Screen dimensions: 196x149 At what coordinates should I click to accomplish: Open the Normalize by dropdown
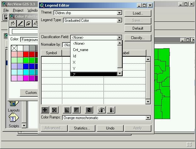coord(66,45)
